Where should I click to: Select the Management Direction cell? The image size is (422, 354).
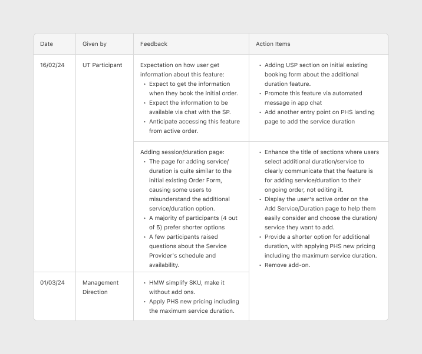(101, 287)
